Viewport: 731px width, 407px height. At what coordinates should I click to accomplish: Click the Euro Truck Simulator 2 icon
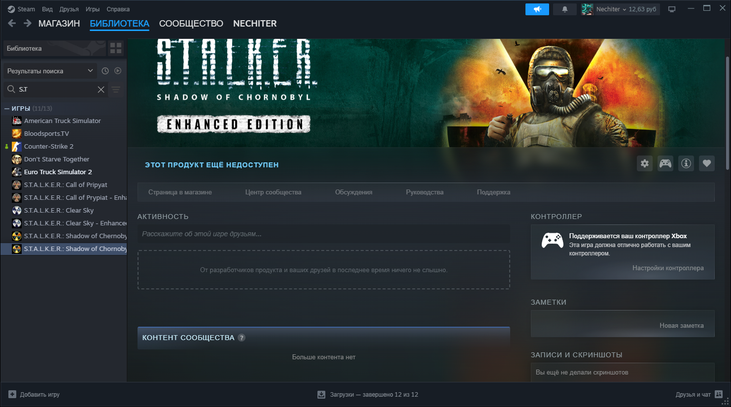coord(17,172)
